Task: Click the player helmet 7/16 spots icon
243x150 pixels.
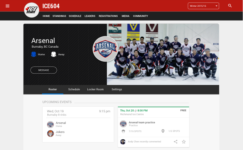Action: (x=123, y=131)
